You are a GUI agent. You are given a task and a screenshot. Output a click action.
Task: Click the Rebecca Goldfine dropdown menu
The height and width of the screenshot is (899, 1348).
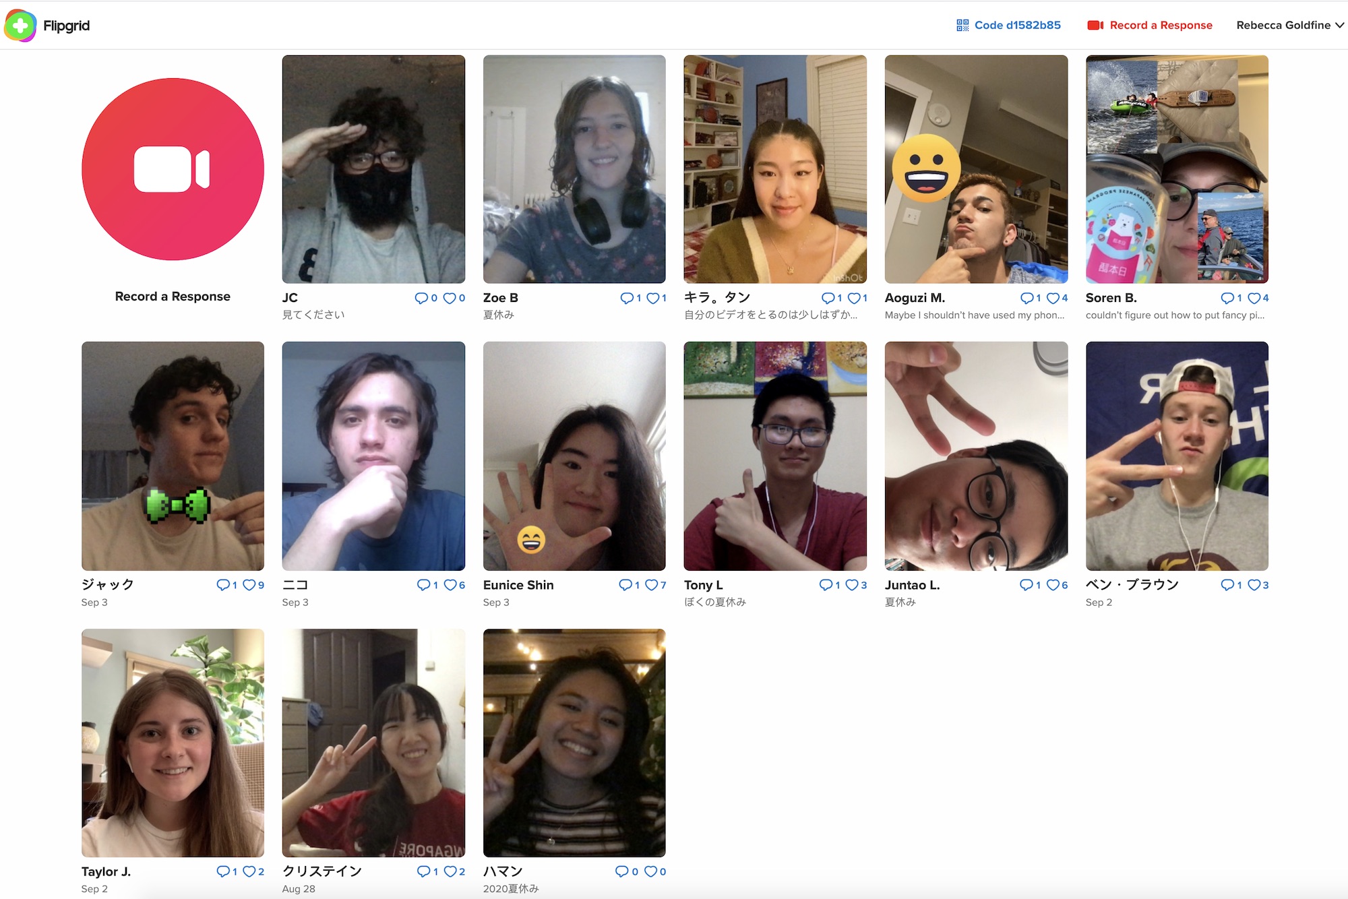click(1287, 25)
